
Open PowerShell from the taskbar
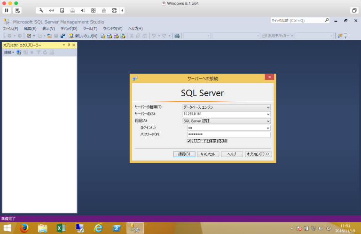coord(117,228)
